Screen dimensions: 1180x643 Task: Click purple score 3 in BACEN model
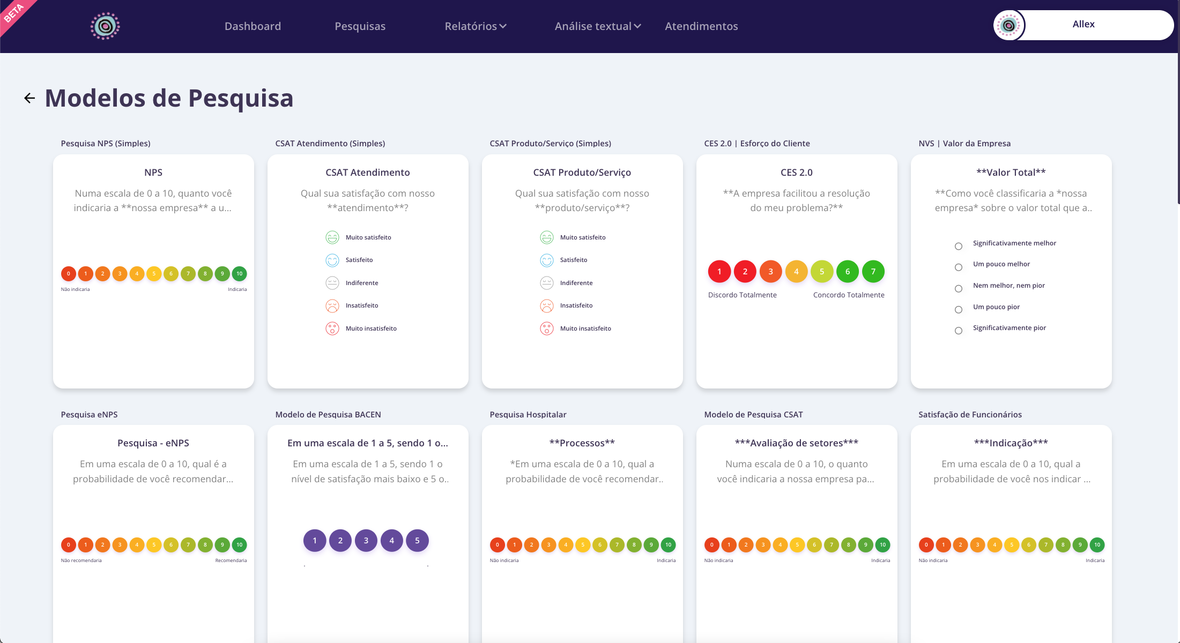366,541
